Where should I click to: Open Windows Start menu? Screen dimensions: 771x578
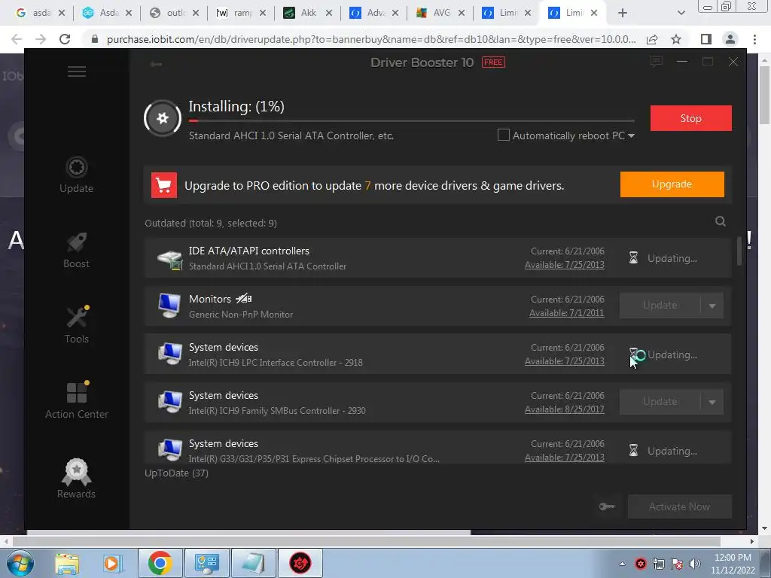coord(19,563)
